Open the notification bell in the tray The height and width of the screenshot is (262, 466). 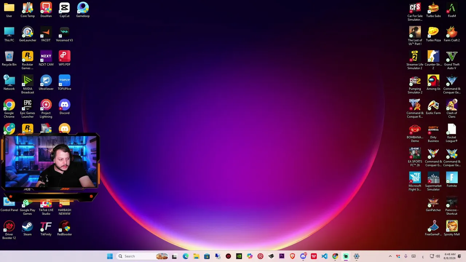[459, 256]
